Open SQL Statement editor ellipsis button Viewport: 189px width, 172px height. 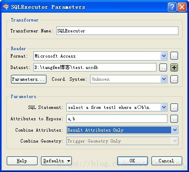pyautogui.click(x=174, y=108)
